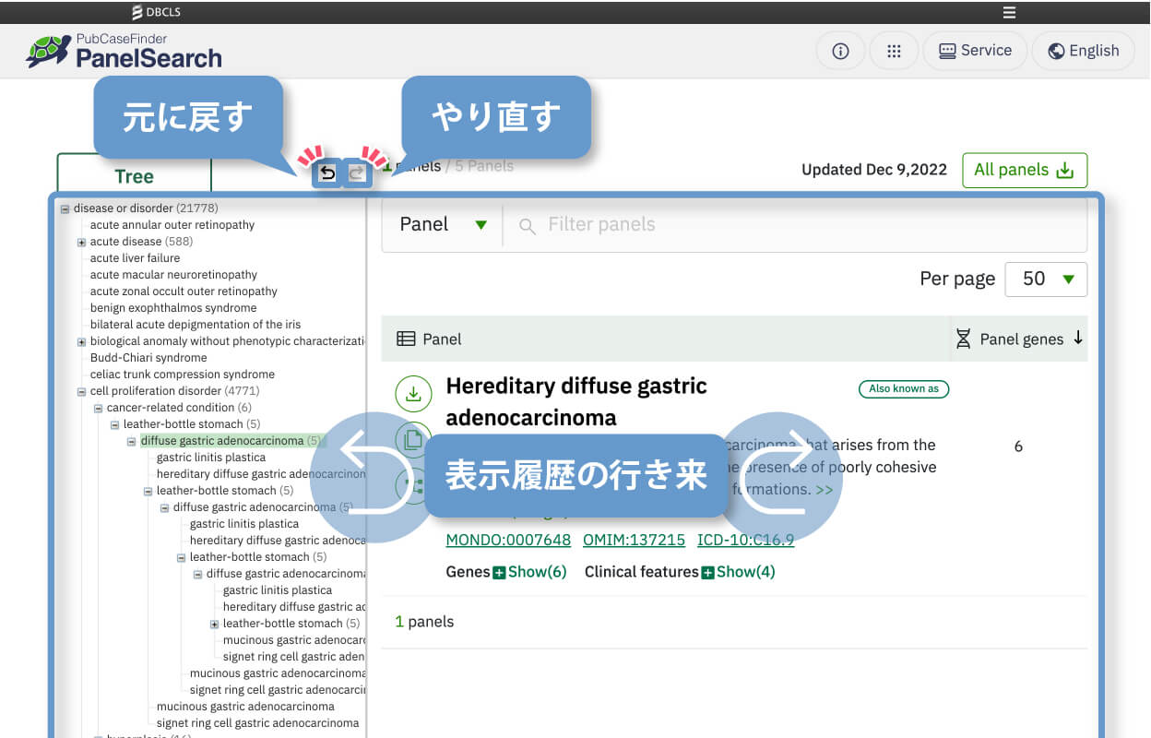Focus the Filter panels search field
The height and width of the screenshot is (738, 1151).
pos(793,224)
